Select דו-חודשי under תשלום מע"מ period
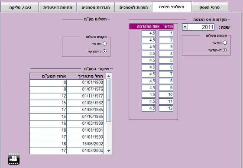Viewport: 243px width, 168px height. click(x=105, y=51)
